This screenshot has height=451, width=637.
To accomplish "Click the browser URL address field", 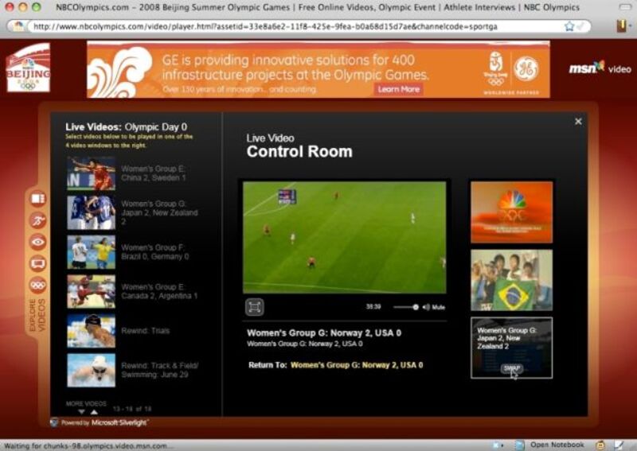I will click(295, 25).
